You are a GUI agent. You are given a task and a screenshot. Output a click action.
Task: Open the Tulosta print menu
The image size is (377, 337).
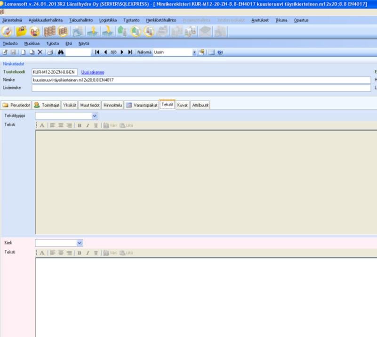pos(53,43)
